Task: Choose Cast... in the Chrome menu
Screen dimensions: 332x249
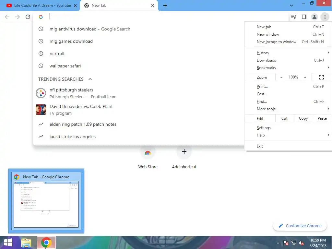Action: (x=288, y=94)
